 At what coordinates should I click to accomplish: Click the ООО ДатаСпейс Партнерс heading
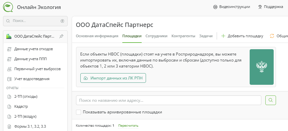click(115, 25)
